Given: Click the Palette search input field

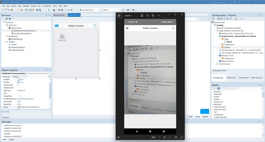Looking at the screenshot, I should coord(250,88).
